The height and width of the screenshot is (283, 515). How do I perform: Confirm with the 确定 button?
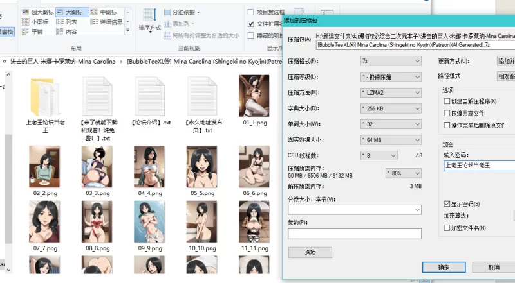(444, 267)
